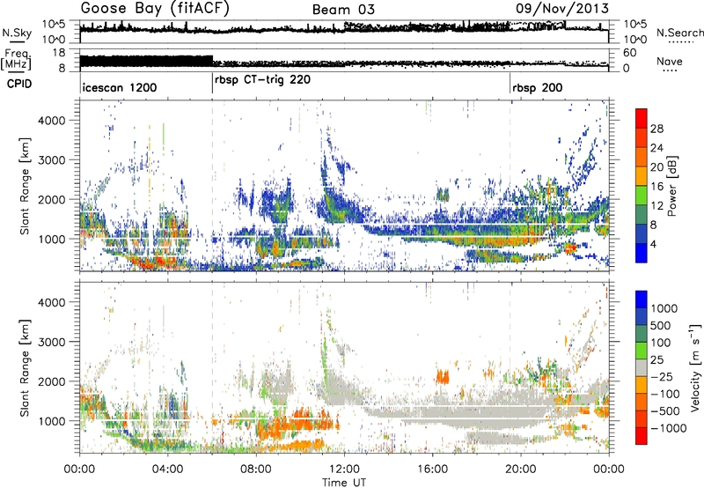Click the '4000' tick on the power panel range axis
Image resolution: width=704 pixels, height=488 pixels.
[x=51, y=121]
